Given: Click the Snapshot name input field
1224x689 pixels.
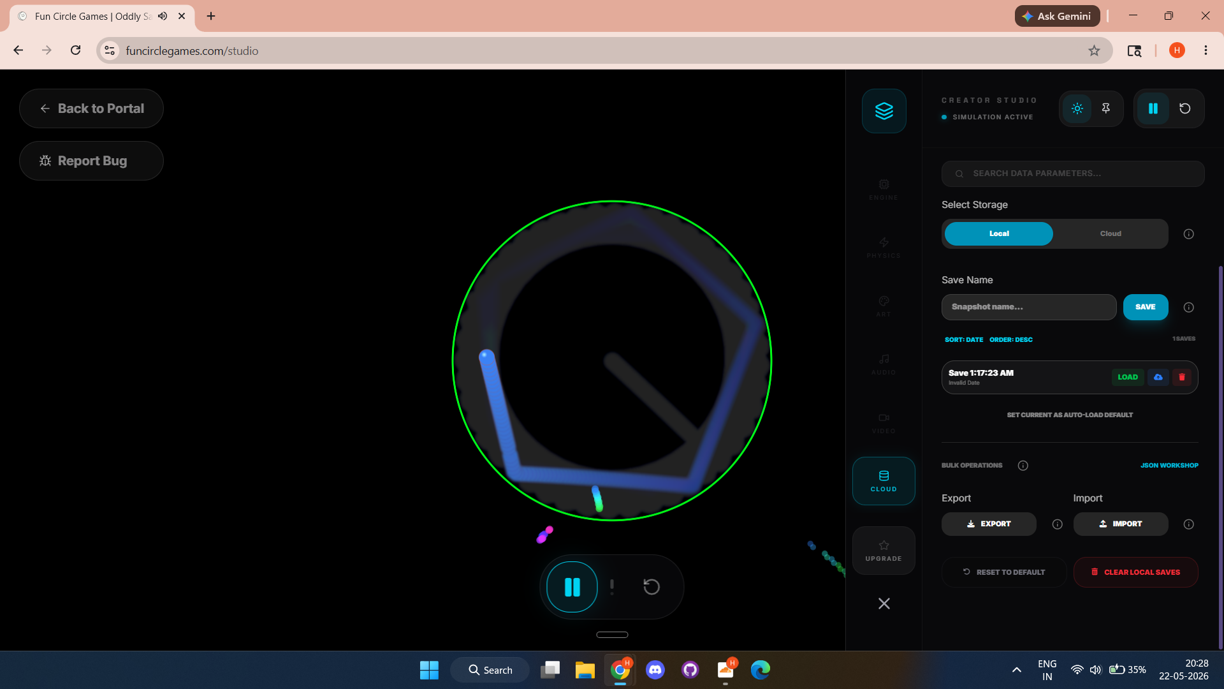Looking at the screenshot, I should 1029,307.
